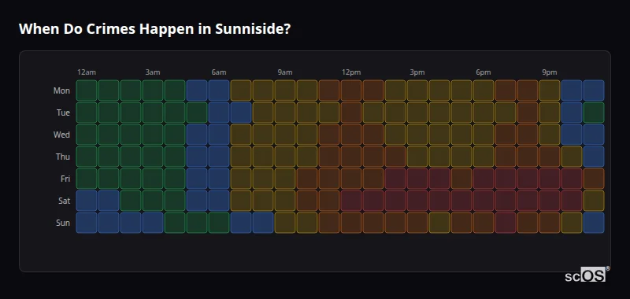
Task: Select the green Saturday 3am cell
Action: click(x=153, y=201)
